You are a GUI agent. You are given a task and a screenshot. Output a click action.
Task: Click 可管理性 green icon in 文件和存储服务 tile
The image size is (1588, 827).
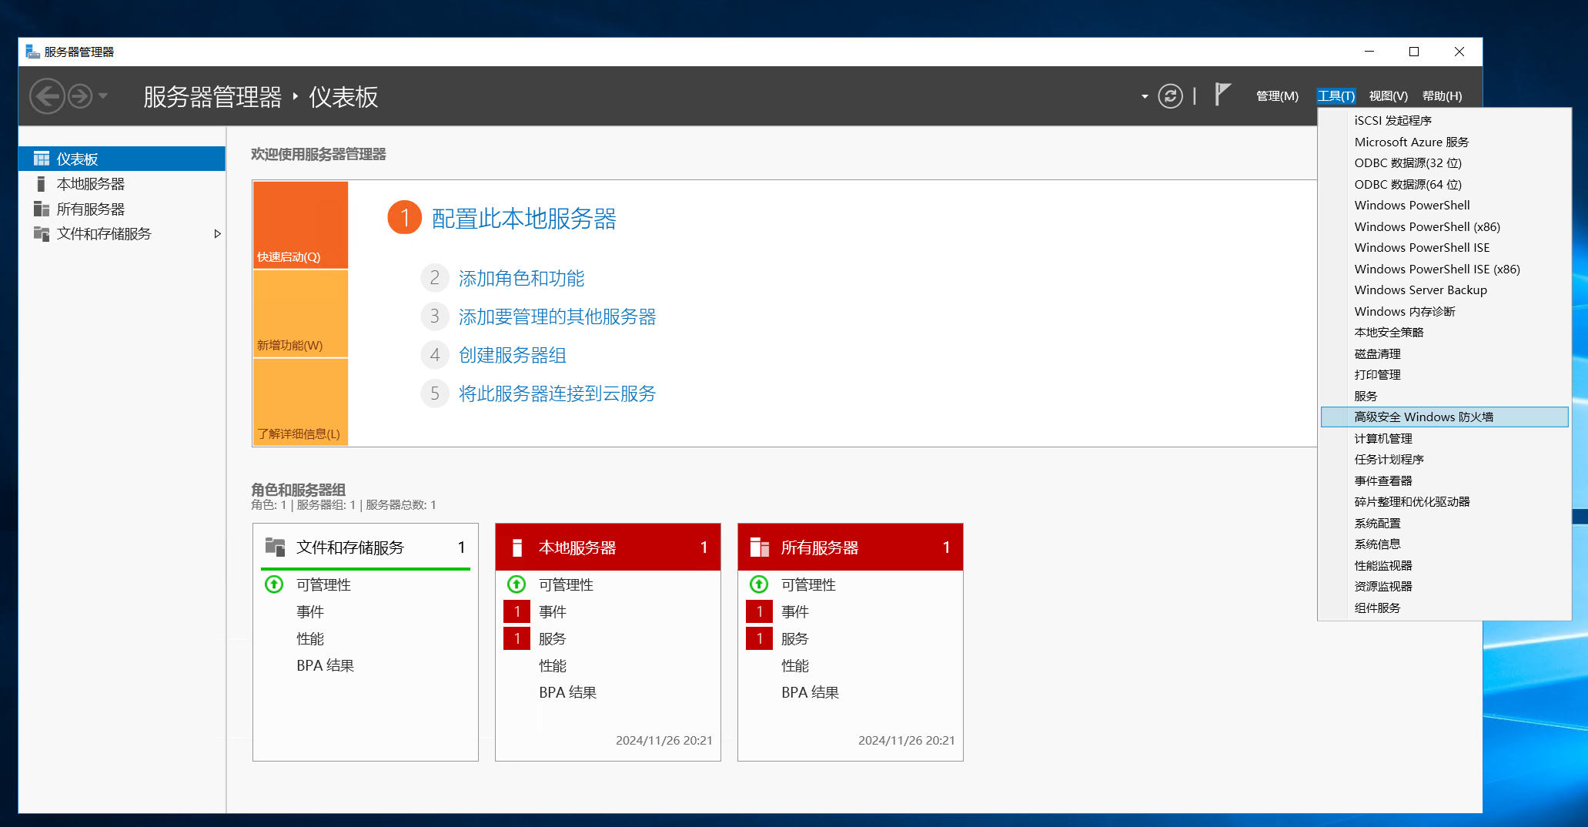pyautogui.click(x=274, y=584)
